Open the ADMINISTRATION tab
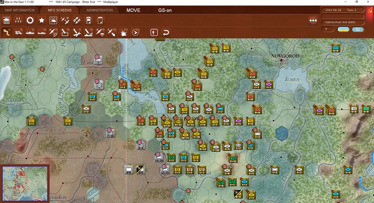374x203 pixels. (x=99, y=10)
